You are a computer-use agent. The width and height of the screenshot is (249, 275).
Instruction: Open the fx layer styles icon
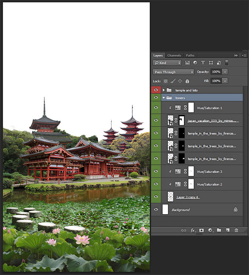click(193, 230)
